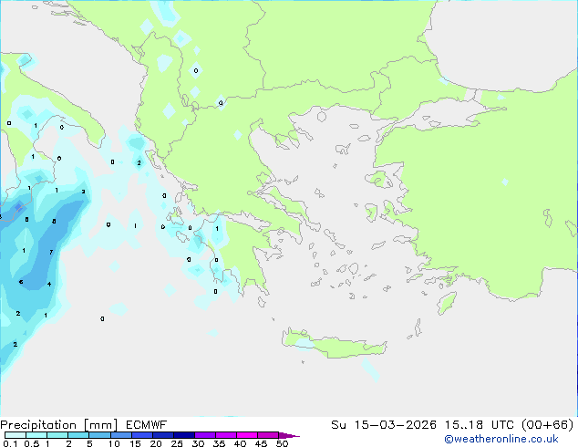The height and width of the screenshot is (447, 578).
Task: Click the legend value label 20
Action: point(156,443)
